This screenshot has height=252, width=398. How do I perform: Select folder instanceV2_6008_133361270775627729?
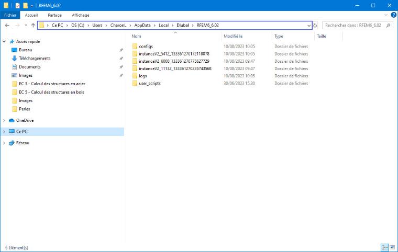pyautogui.click(x=174, y=61)
